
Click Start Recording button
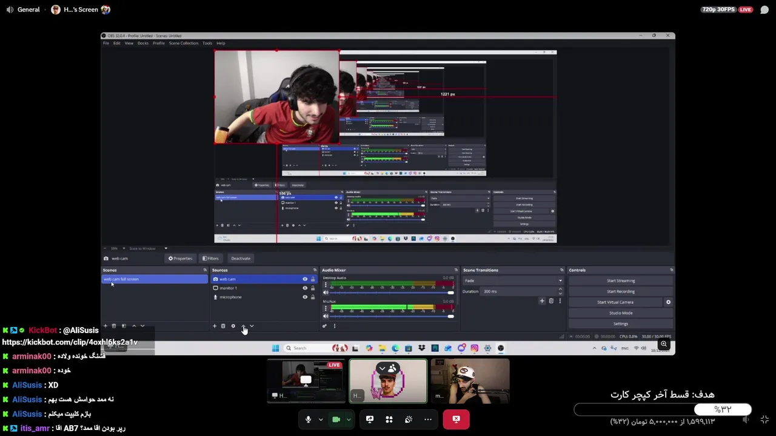pos(621,291)
